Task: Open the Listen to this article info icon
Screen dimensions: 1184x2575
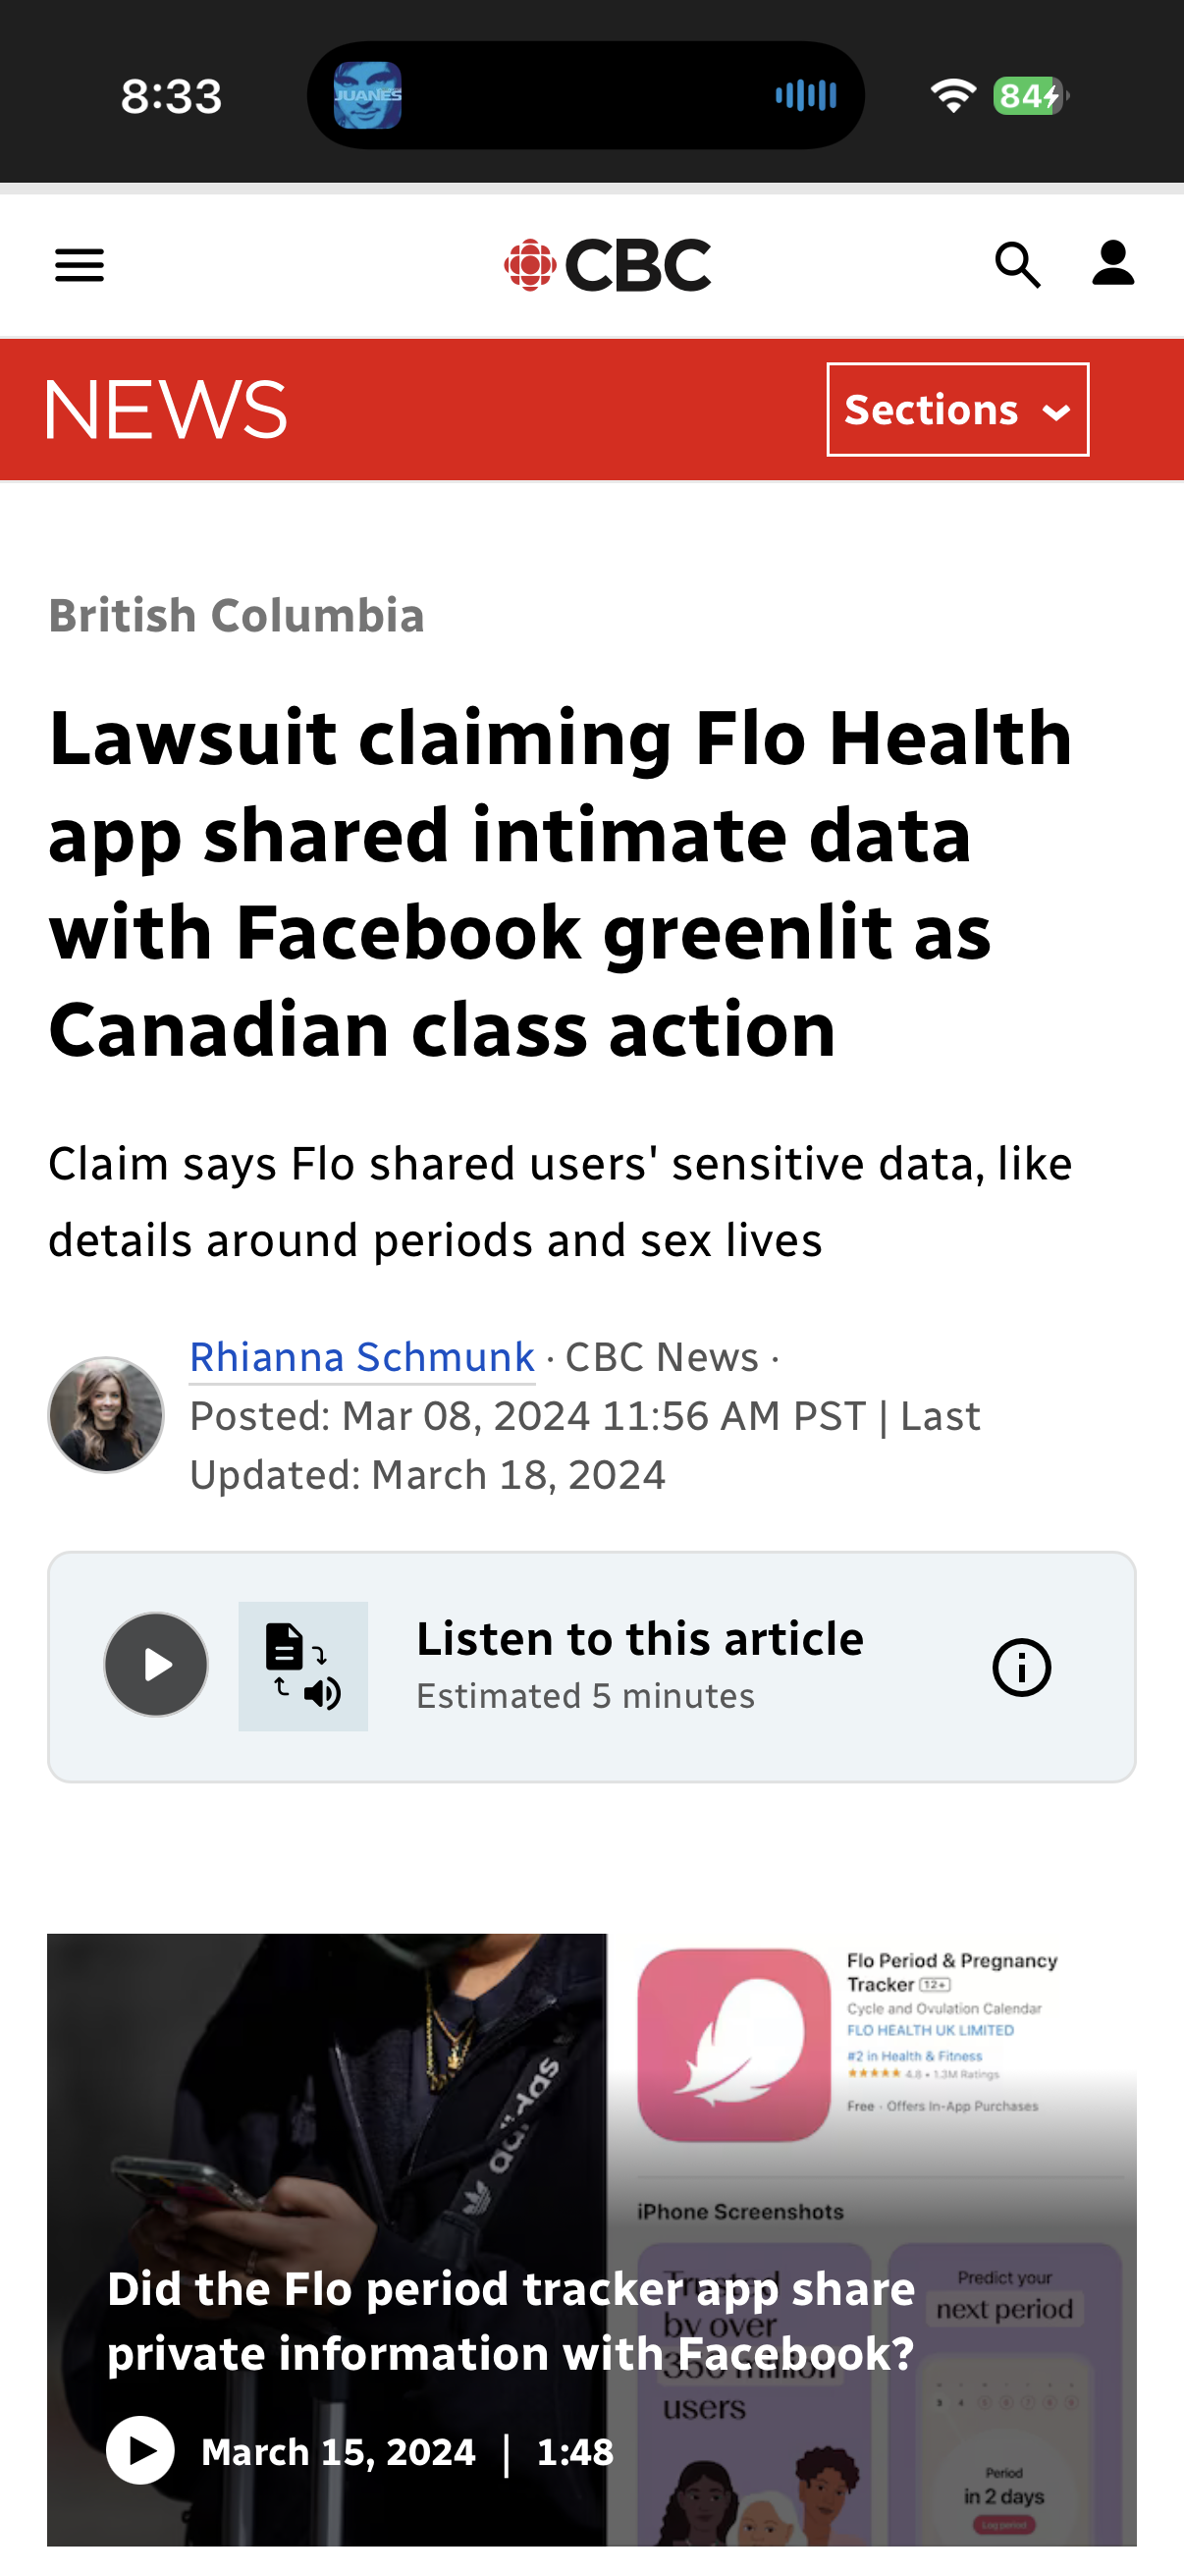Action: [1022, 1666]
